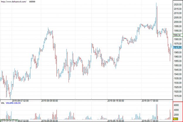Click the 2000.00 level on price axis
Image resolution: width=183 pixels, height=122 pixels.
[178, 22]
